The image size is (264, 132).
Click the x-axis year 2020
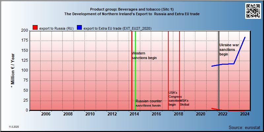coord(201,114)
